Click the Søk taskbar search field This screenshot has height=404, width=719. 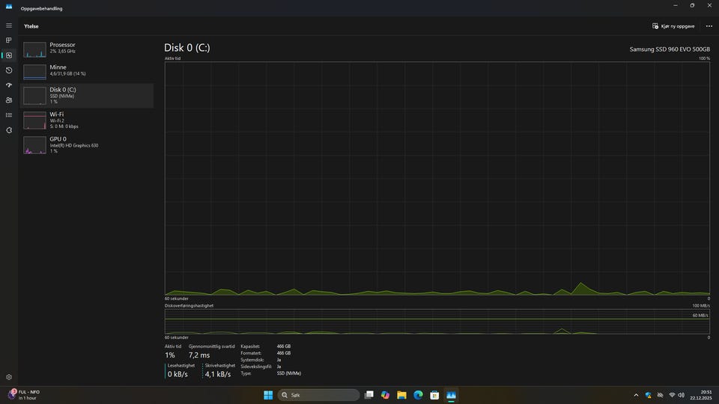tap(319, 395)
